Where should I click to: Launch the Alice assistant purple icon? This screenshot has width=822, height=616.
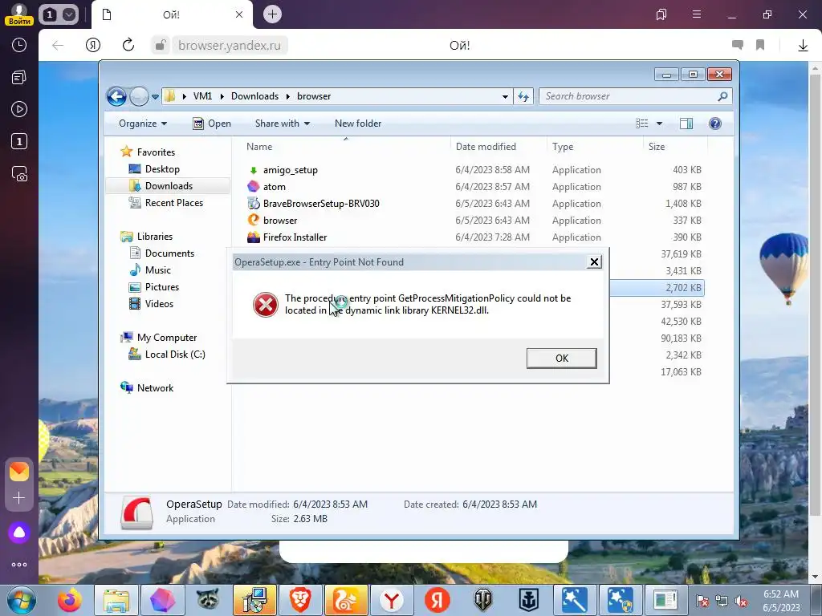point(19,533)
